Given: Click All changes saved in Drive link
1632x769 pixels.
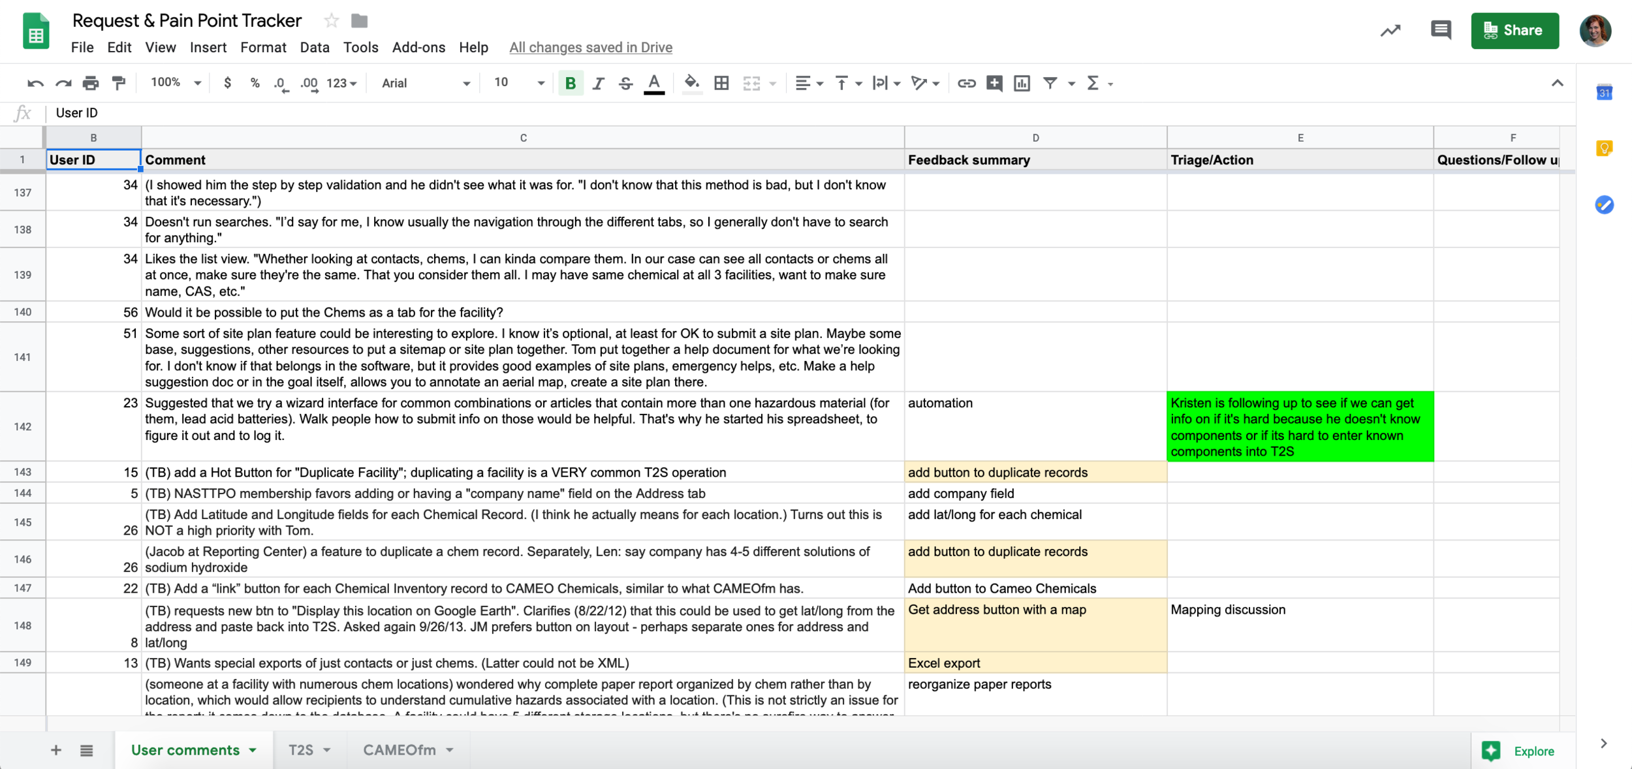Looking at the screenshot, I should [591, 48].
